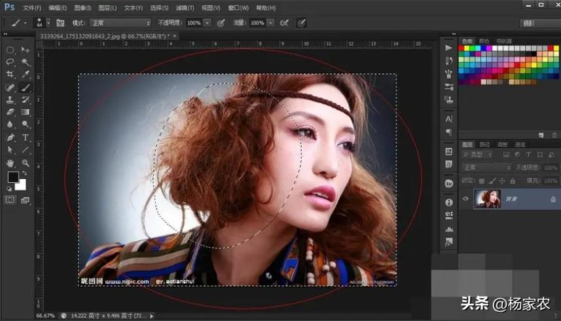Switch to the 路径 panel tab
Image resolution: width=561 pixels, height=321 pixels.
(x=485, y=144)
